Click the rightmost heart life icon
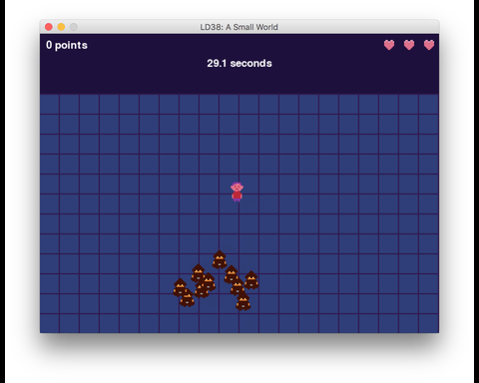Image resolution: width=479 pixels, height=383 pixels. [429, 45]
